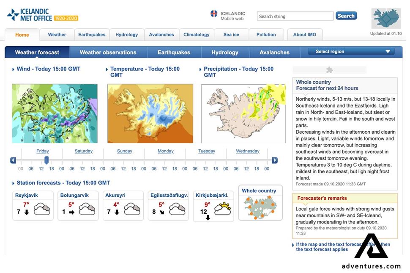Switch to the Climatology tab
The height and width of the screenshot is (273, 410).
[x=196, y=34]
